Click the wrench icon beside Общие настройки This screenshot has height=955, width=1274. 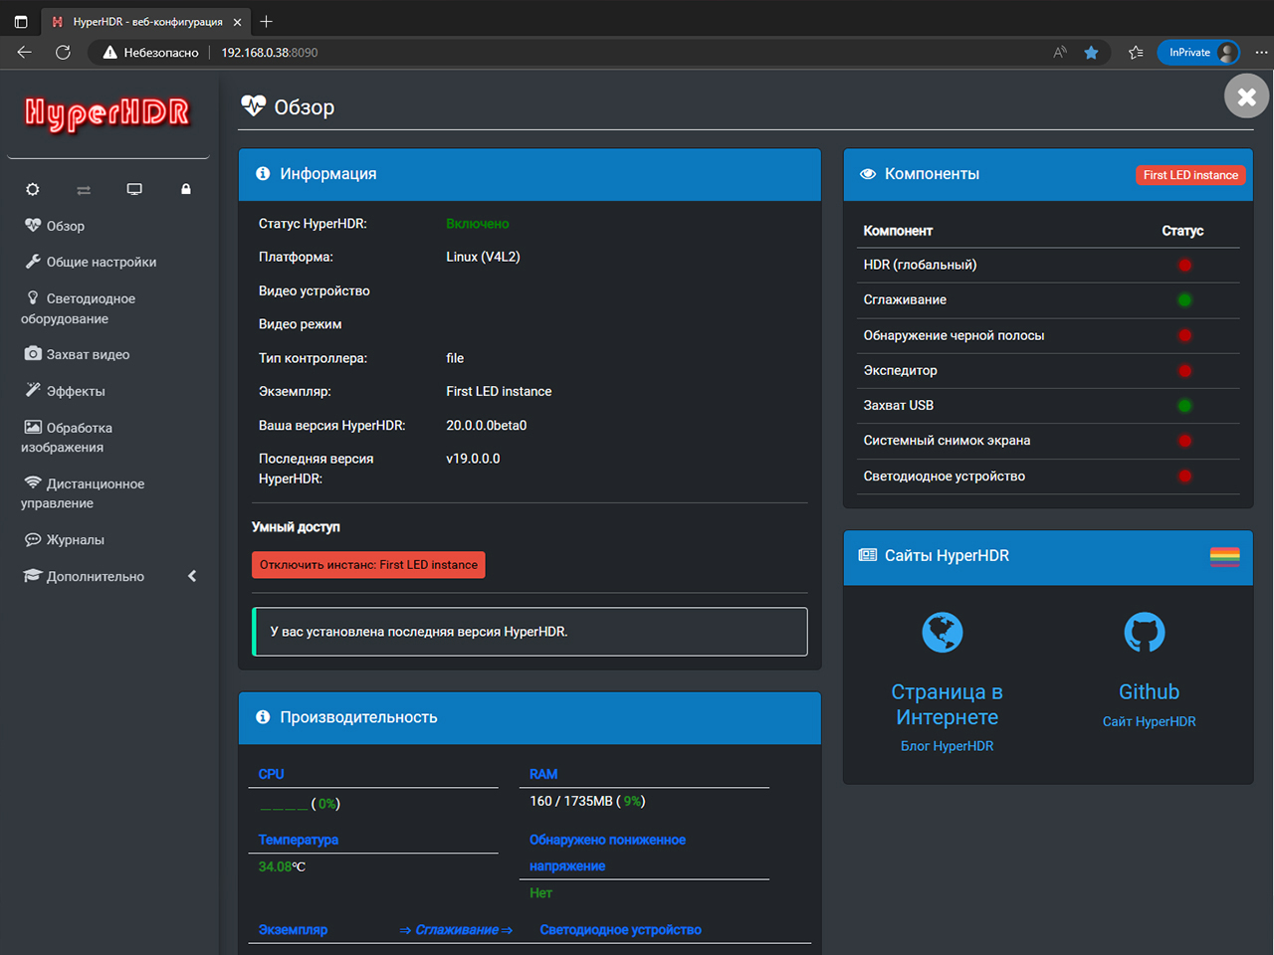click(x=33, y=262)
